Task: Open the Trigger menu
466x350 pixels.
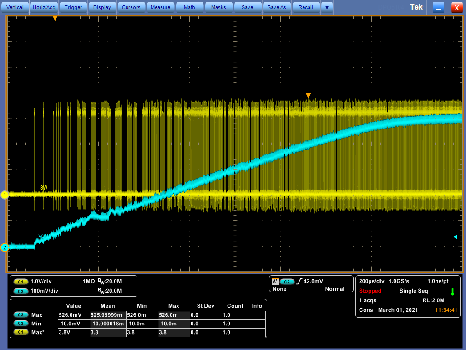Action: pyautogui.click(x=73, y=7)
